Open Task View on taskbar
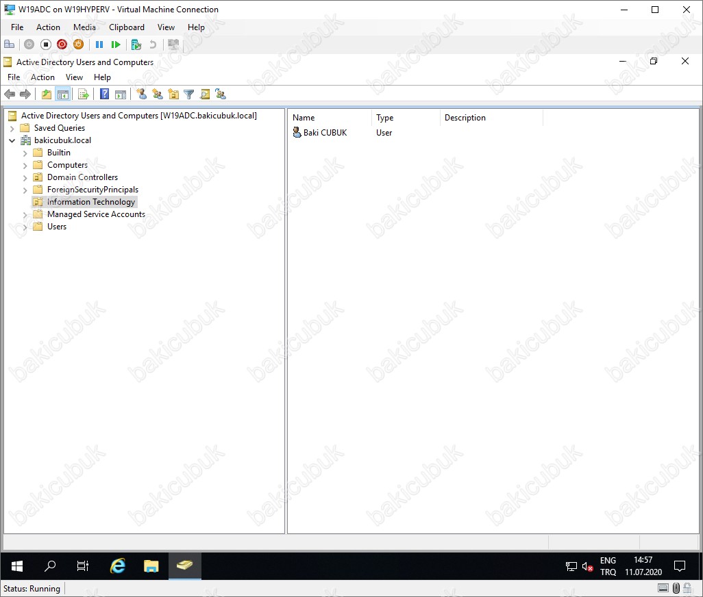Viewport: 703px width, 597px height. point(83,566)
